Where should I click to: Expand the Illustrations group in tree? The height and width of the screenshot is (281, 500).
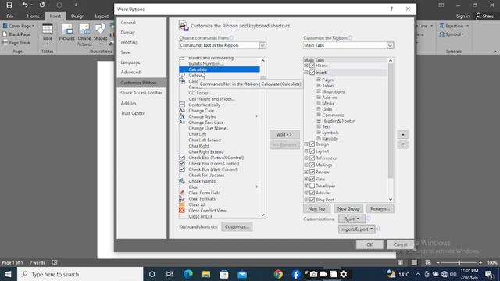click(x=319, y=91)
